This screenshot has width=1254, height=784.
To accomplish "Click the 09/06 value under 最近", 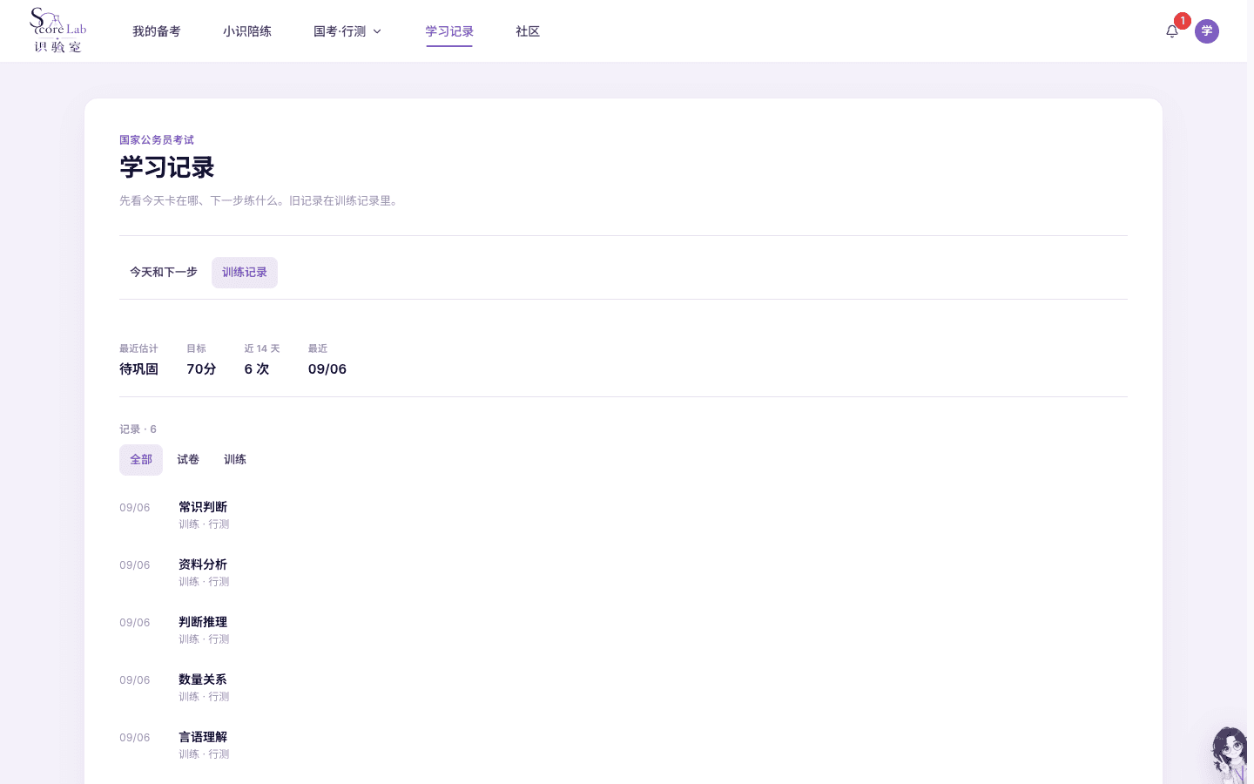I will [x=327, y=369].
